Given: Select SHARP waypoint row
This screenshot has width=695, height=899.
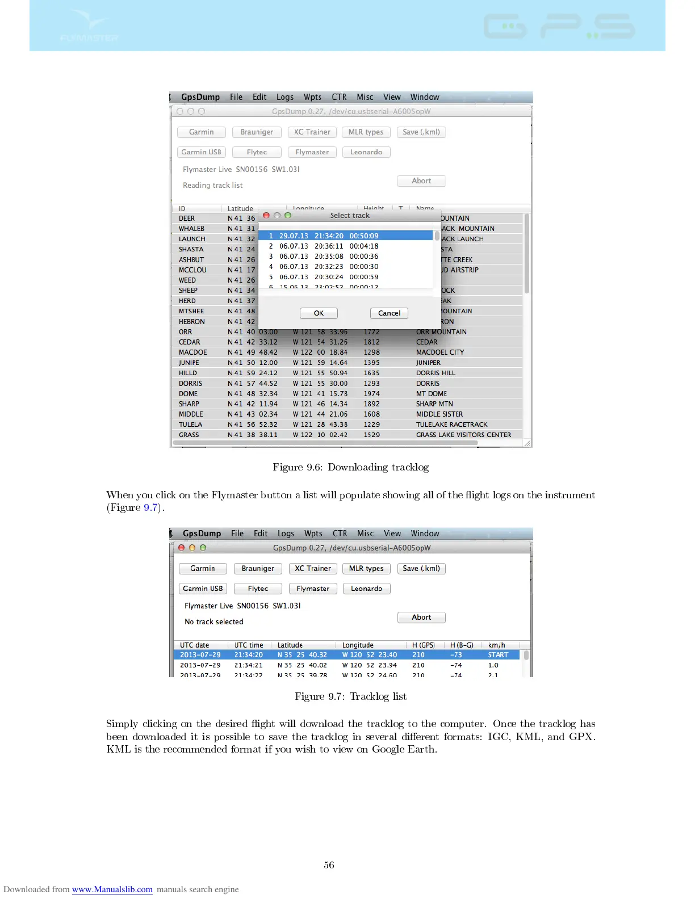Looking at the screenshot, I should 347,404.
